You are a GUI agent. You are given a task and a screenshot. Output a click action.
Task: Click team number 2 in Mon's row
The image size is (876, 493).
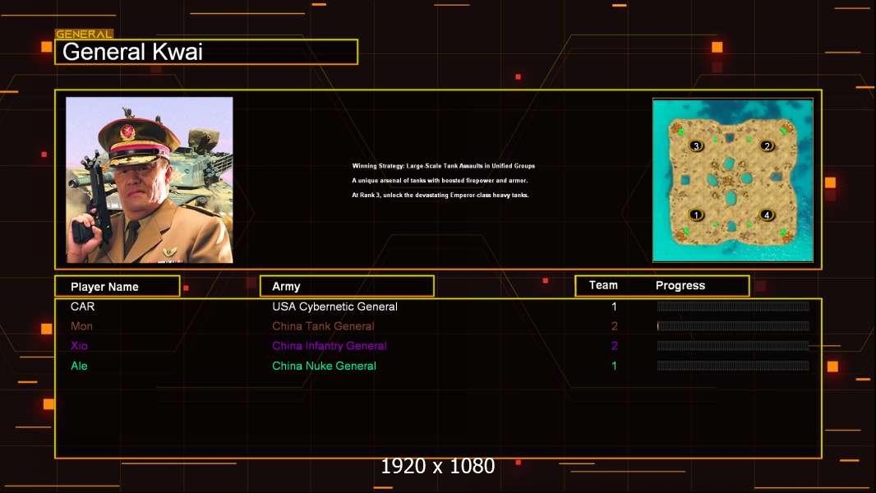pyautogui.click(x=614, y=326)
